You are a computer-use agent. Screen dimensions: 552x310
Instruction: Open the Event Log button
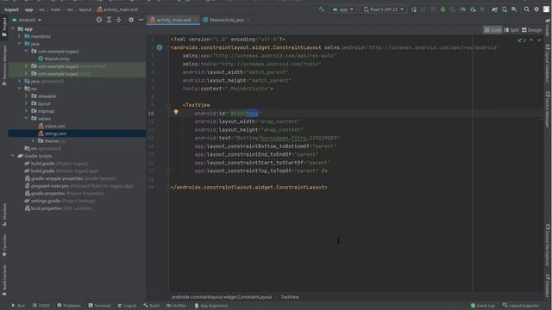click(483, 306)
